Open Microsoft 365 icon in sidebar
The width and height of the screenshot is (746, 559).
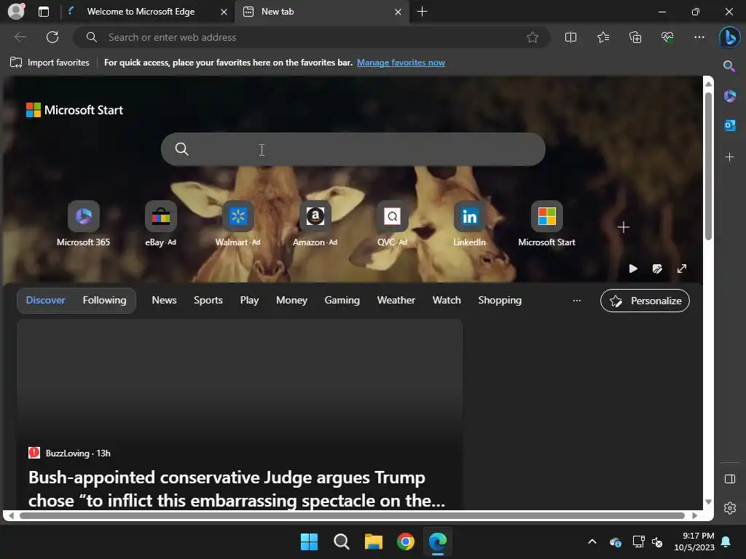click(x=729, y=96)
